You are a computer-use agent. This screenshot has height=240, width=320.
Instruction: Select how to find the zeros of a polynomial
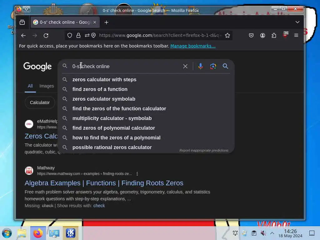click(146, 138)
